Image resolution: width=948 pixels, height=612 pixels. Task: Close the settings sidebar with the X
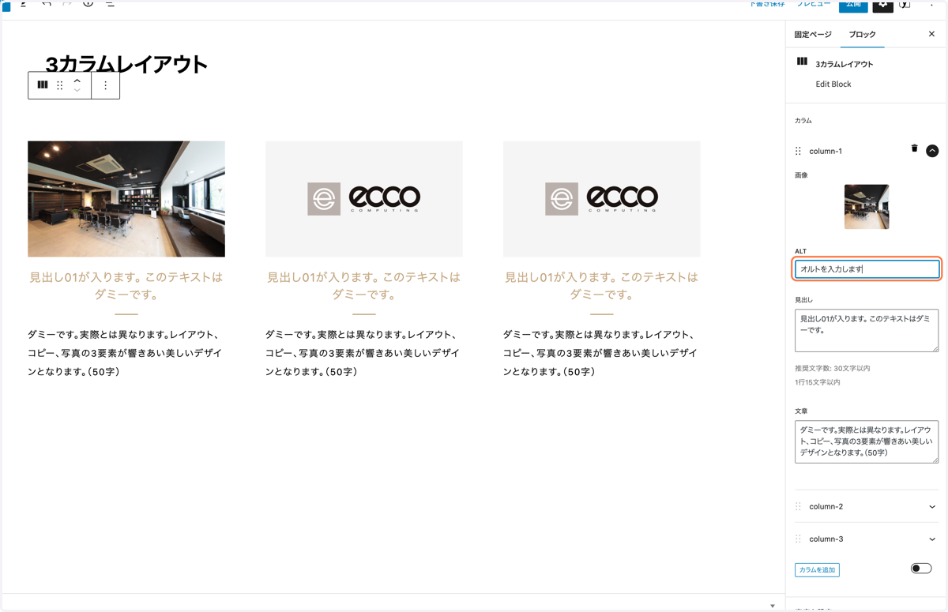coord(931,34)
